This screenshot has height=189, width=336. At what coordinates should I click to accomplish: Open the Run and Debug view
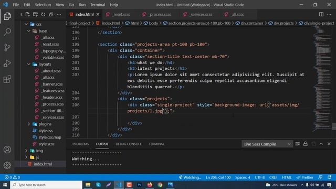7,64
